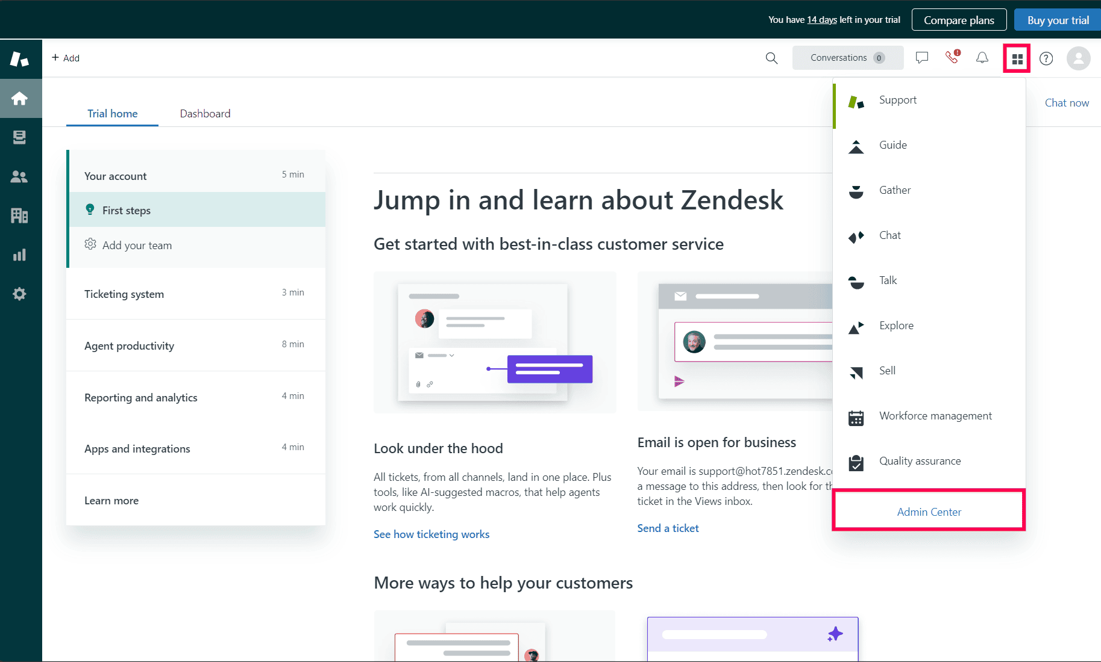Click the Add button

pyautogui.click(x=66, y=58)
